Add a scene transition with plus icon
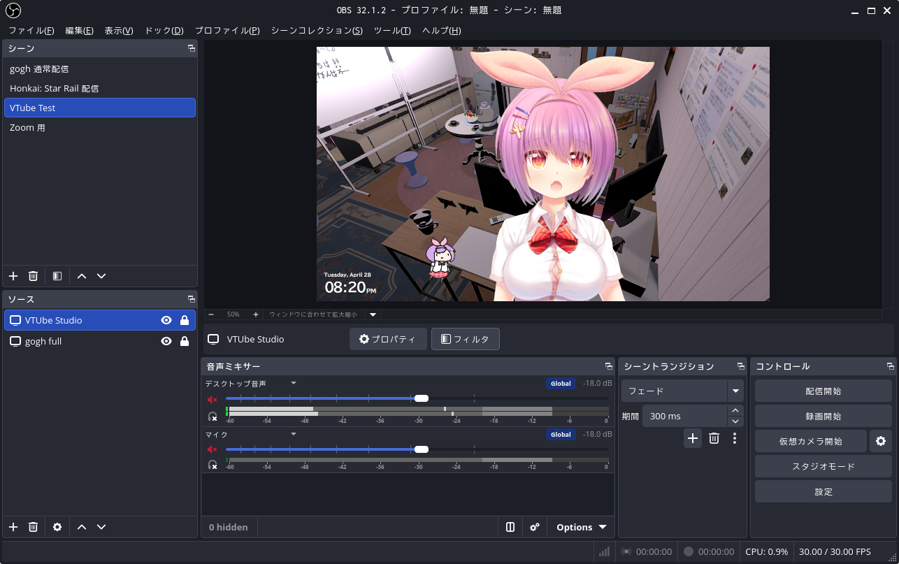Screen dimensions: 899x564 pos(693,438)
